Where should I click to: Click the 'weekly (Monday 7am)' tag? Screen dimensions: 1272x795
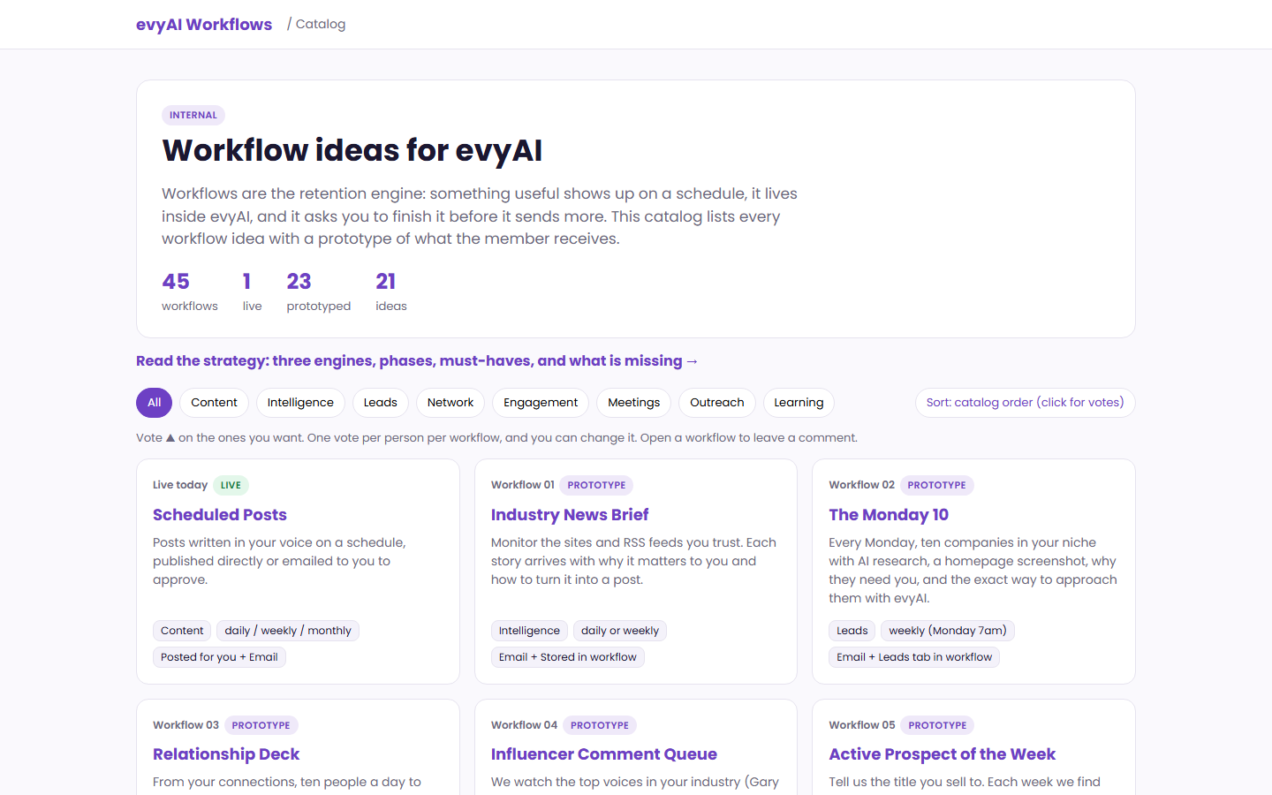coord(948,631)
